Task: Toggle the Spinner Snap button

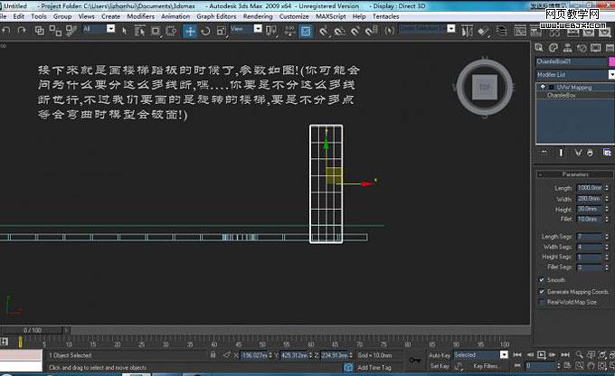Action: [371, 31]
